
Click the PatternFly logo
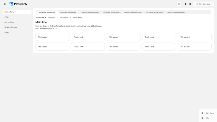click(x=18, y=4)
